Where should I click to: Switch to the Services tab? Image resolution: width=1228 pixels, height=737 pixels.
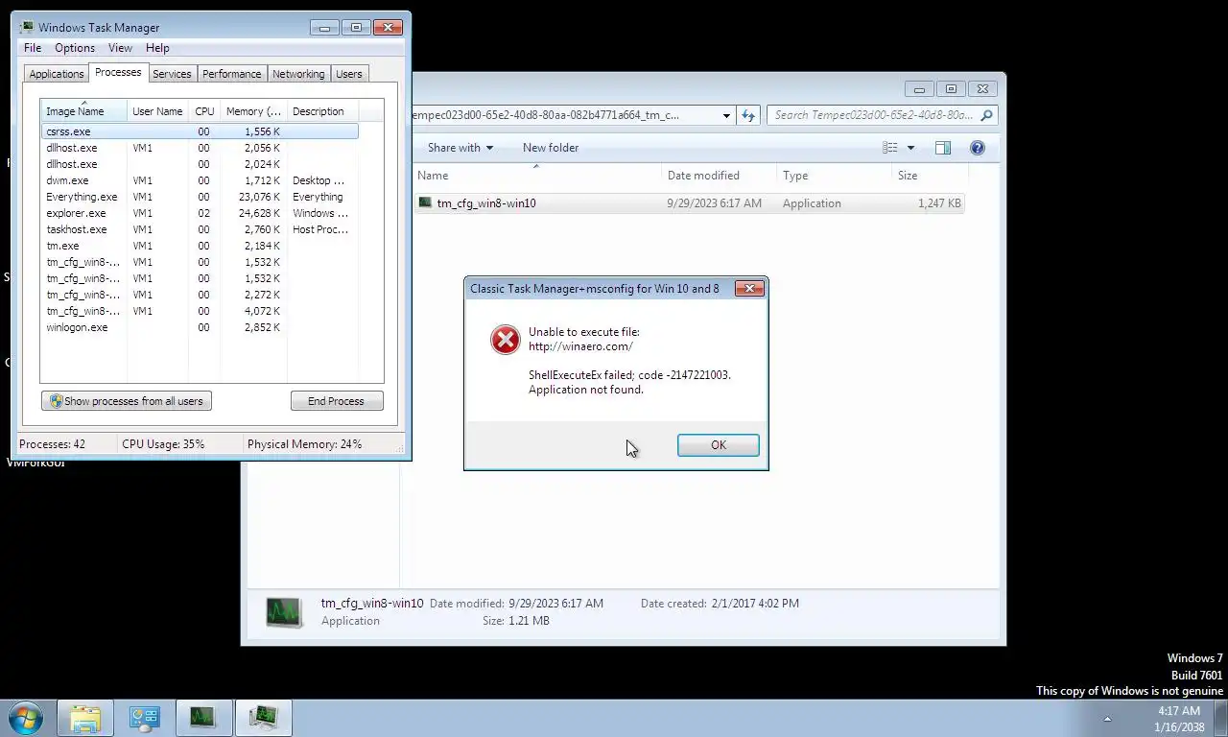click(x=172, y=74)
